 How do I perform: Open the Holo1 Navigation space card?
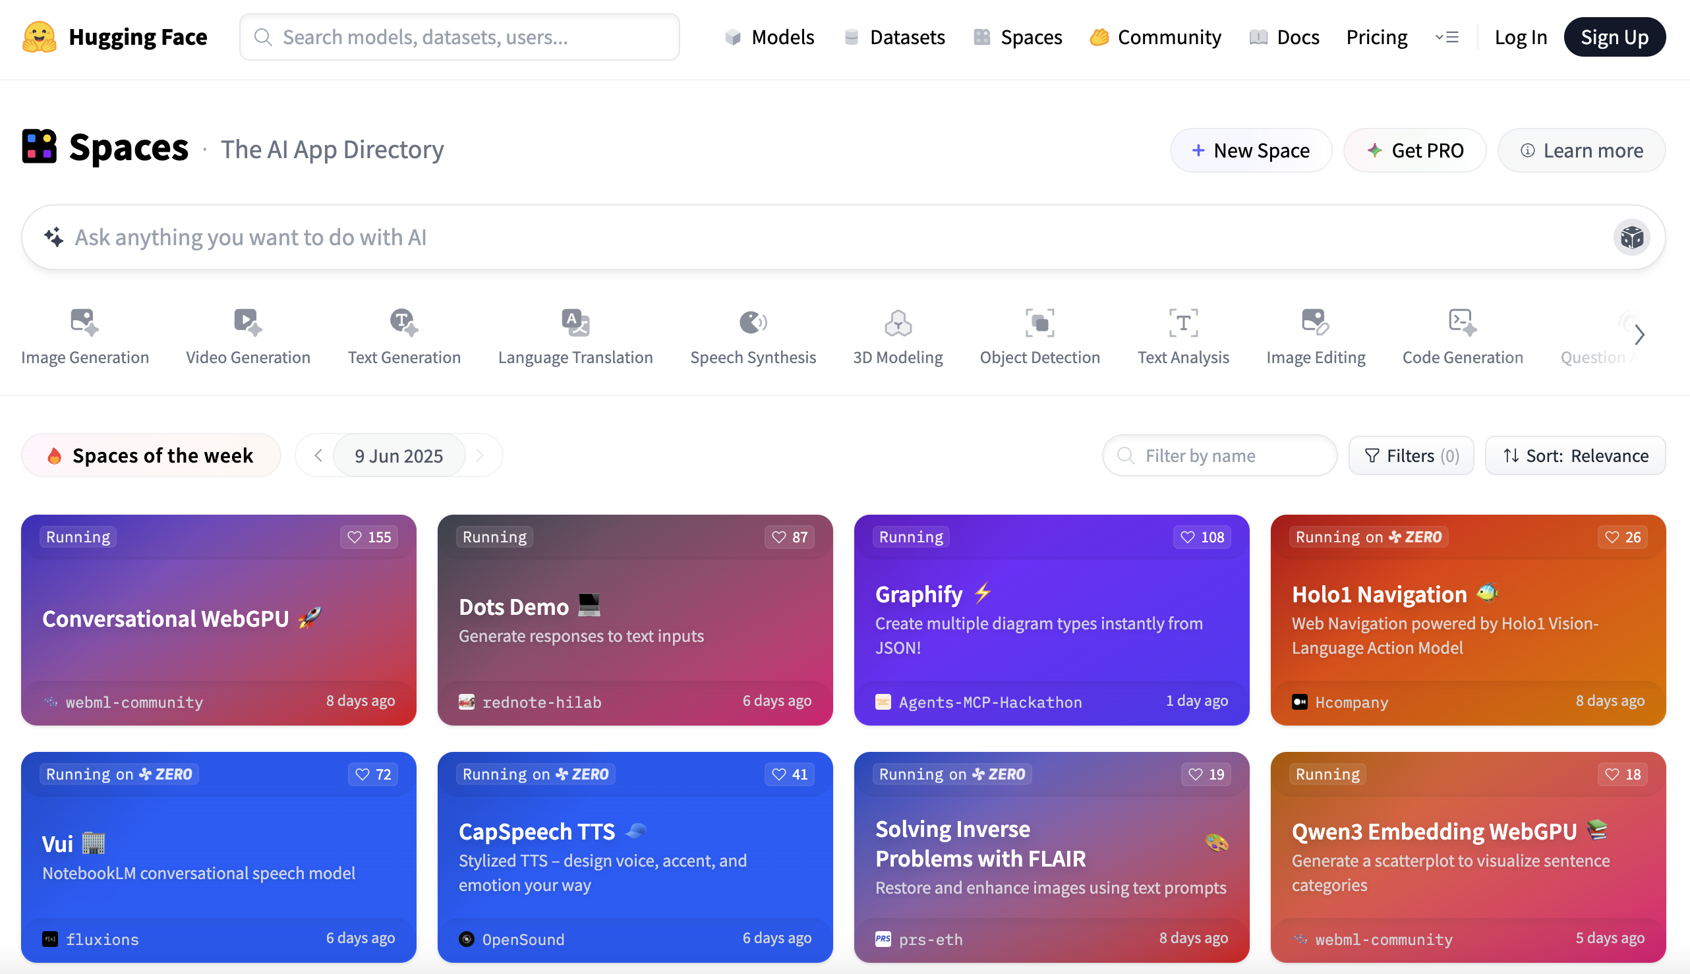pyautogui.click(x=1468, y=620)
